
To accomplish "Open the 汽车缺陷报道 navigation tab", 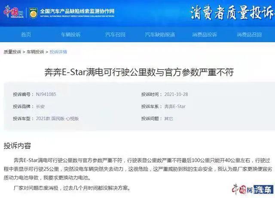I will (160, 34).
